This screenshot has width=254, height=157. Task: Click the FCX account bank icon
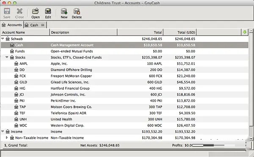(x=16, y=76)
